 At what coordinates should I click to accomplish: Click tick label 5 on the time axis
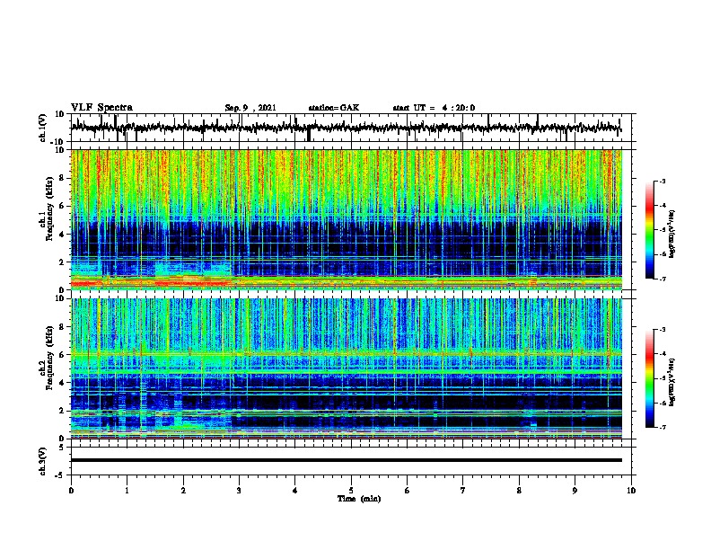[351, 491]
